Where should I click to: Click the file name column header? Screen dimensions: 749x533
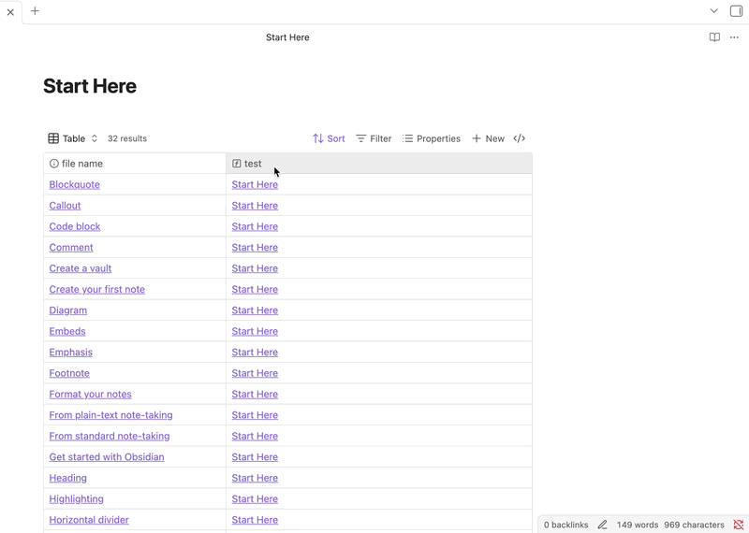pos(82,164)
